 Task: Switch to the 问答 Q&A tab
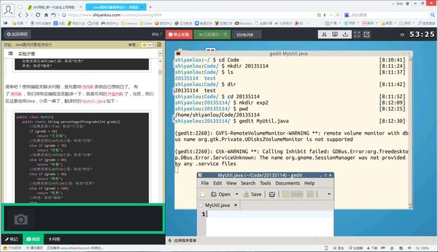click(x=54, y=239)
